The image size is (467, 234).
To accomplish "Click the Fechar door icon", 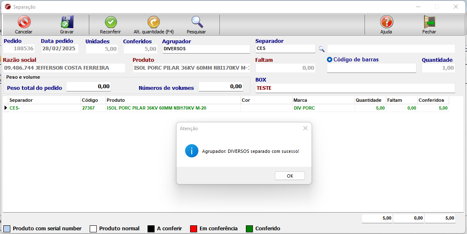I will (429, 22).
